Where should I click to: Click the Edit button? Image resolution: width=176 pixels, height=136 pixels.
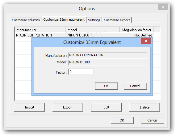(x=106, y=107)
